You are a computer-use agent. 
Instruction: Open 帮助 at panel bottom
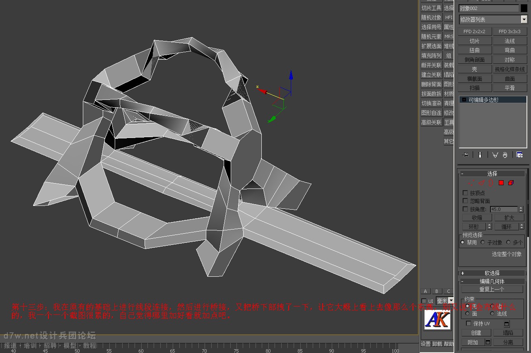pyautogui.click(x=449, y=344)
